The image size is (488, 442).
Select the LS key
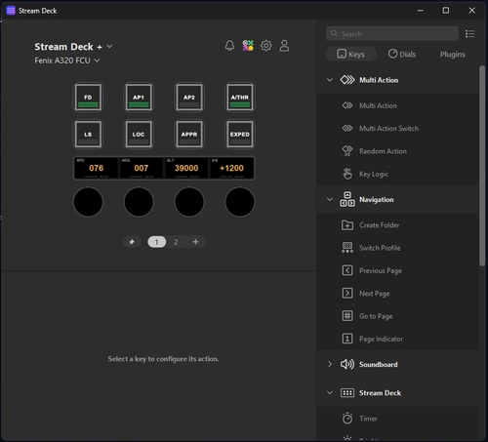point(88,135)
